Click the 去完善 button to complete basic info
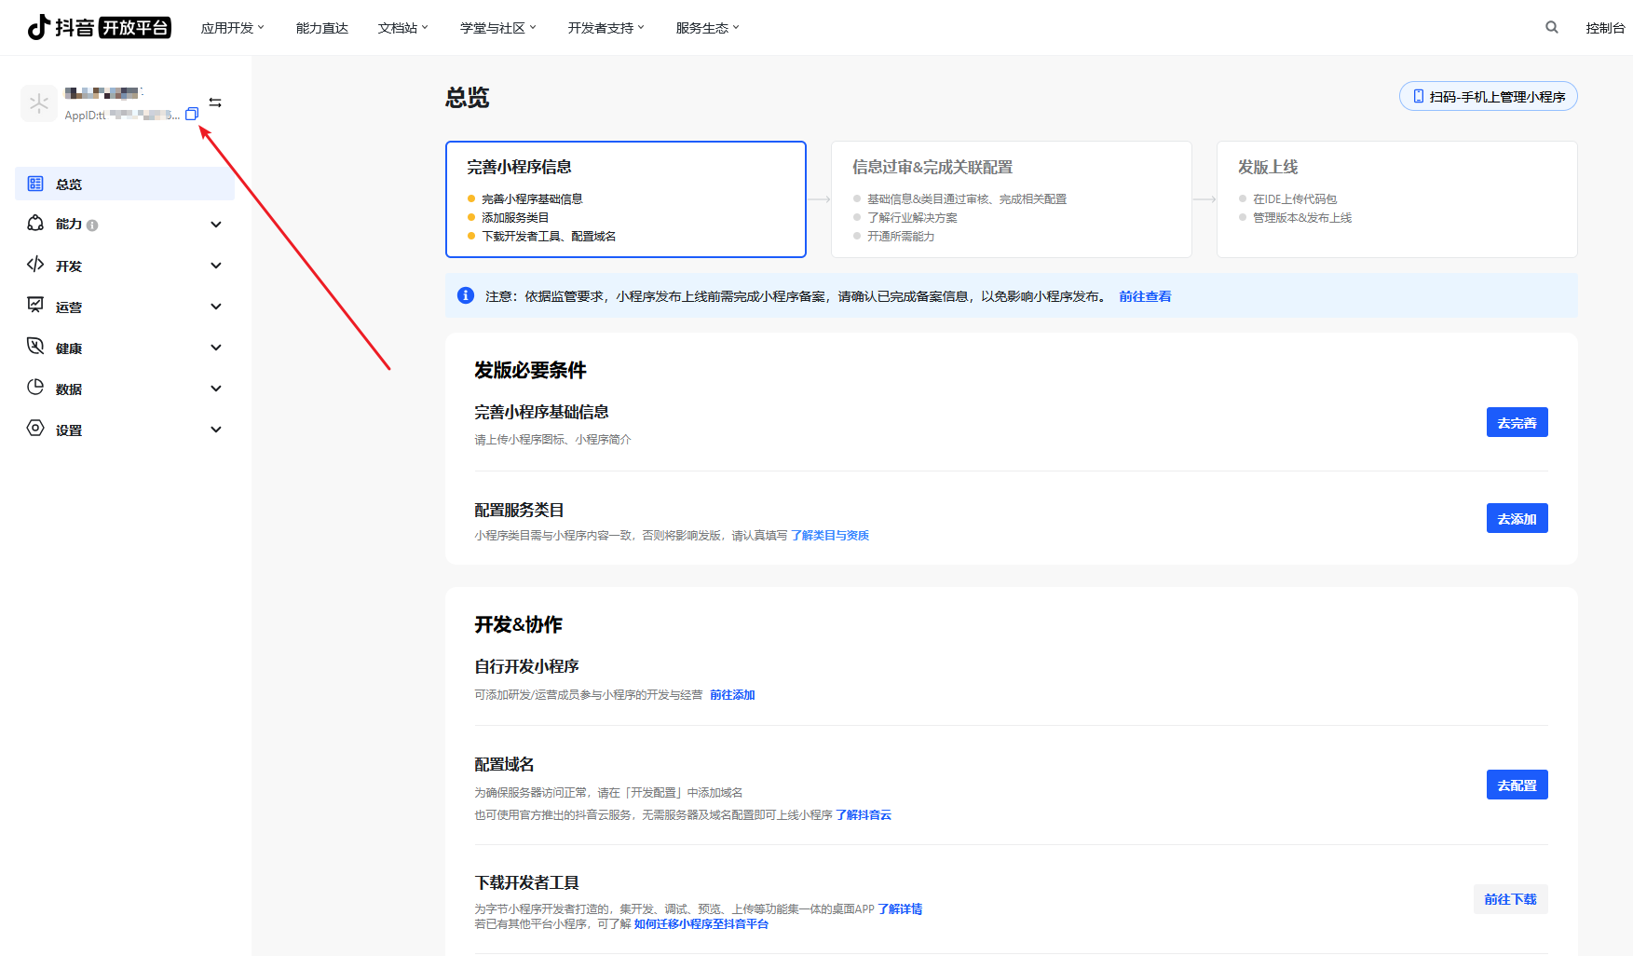The width and height of the screenshot is (1633, 956). coord(1517,422)
